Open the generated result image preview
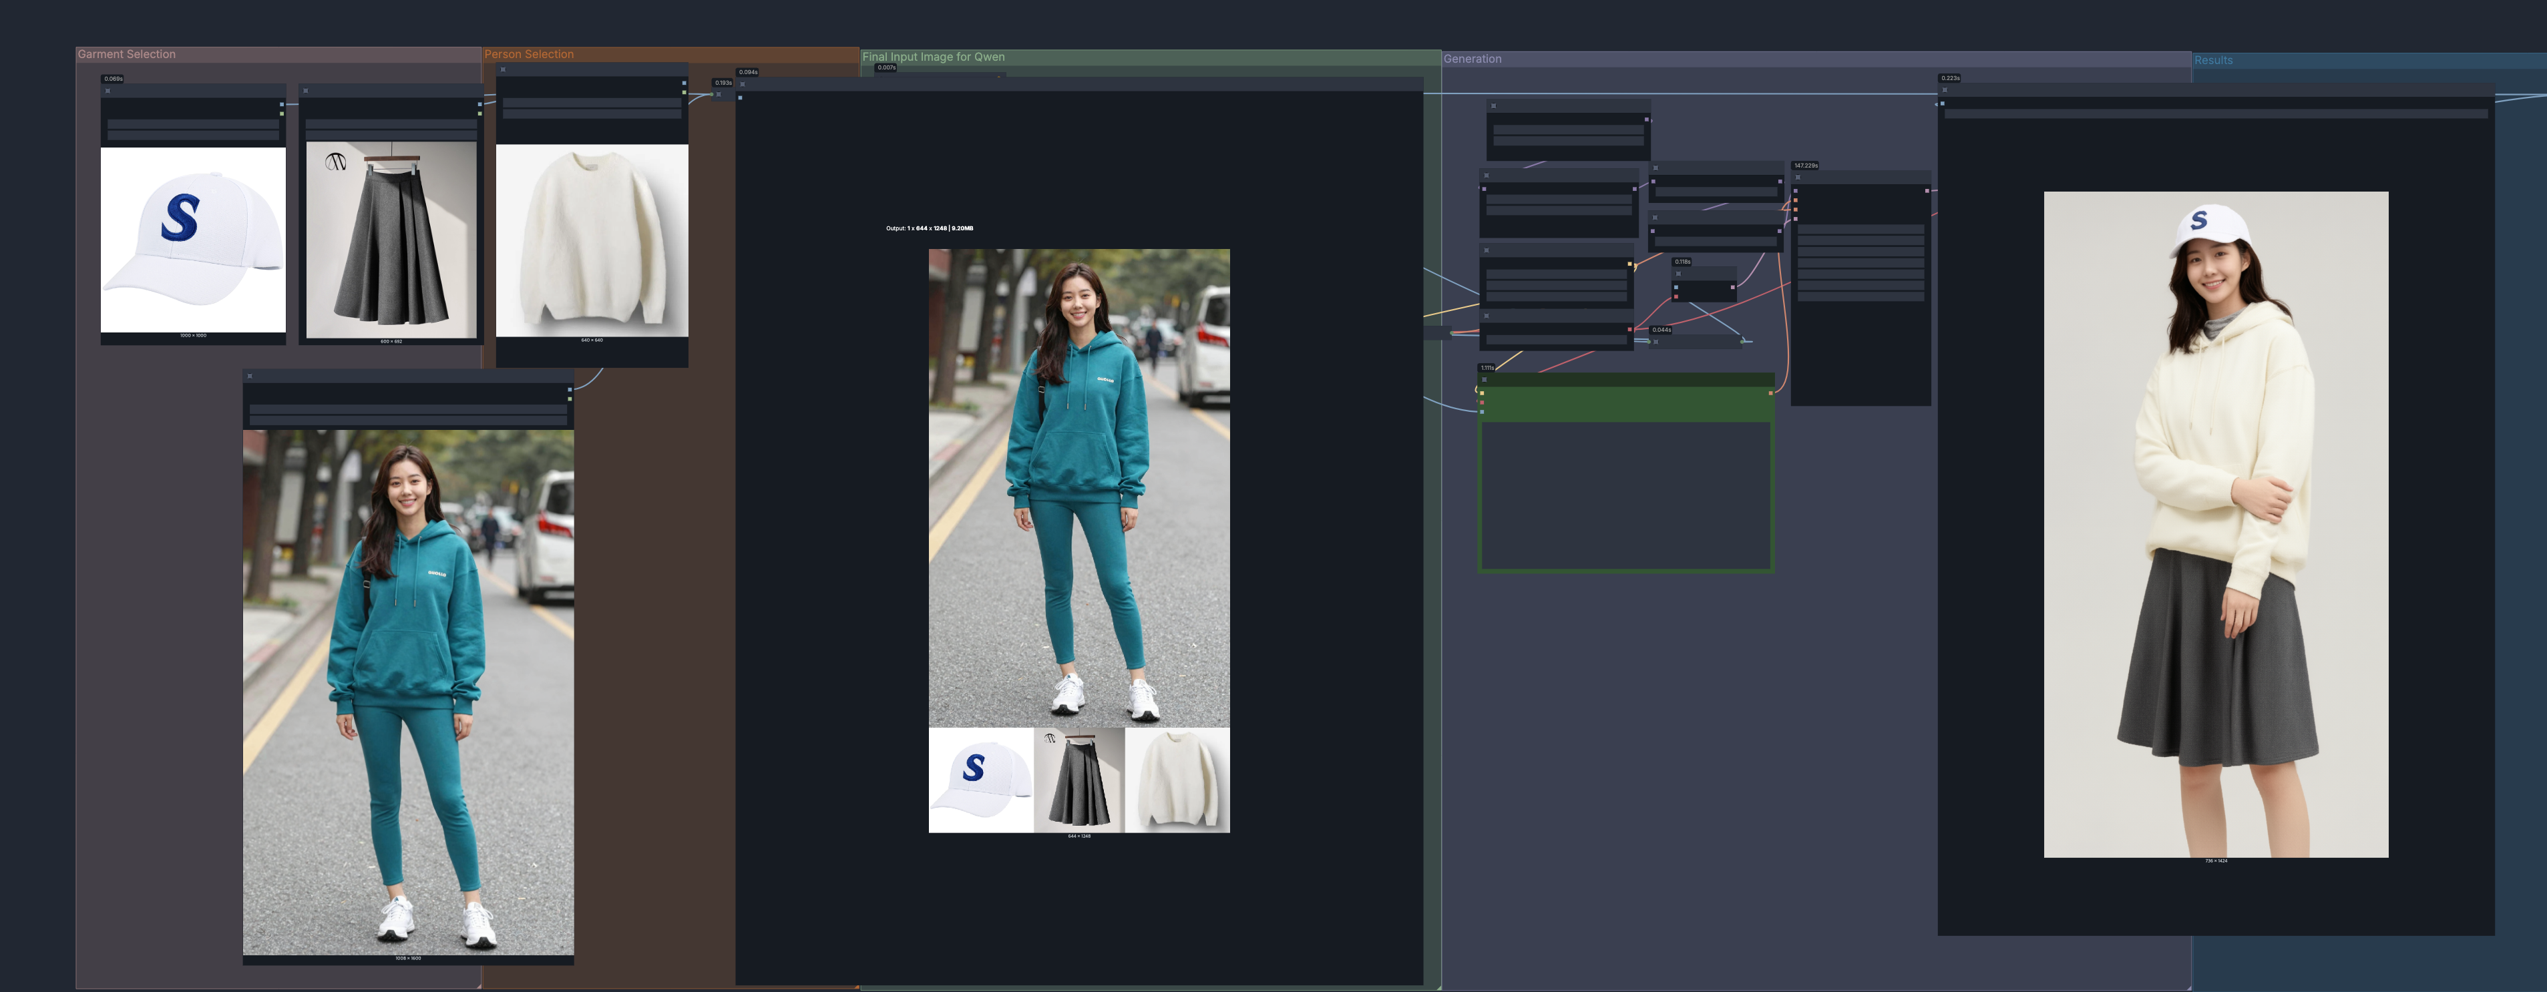The height and width of the screenshot is (992, 2547). 2215,523
